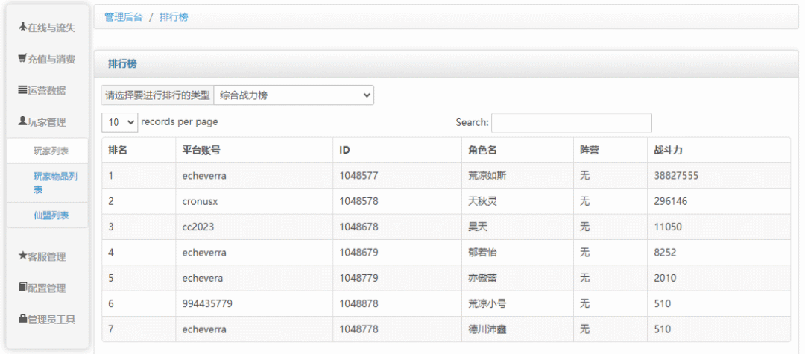Click role name 亦傲蕾

482,279
